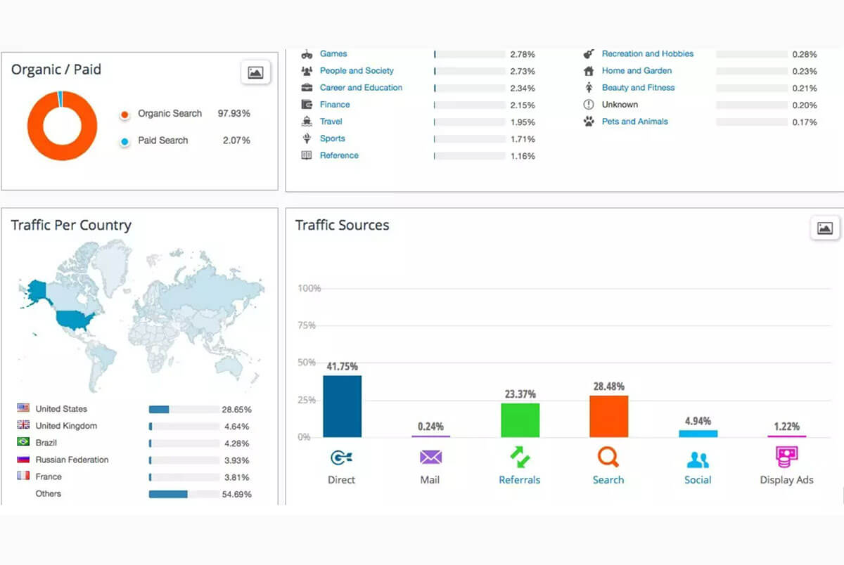
Task: Click the Sports category icon
Action: click(307, 138)
